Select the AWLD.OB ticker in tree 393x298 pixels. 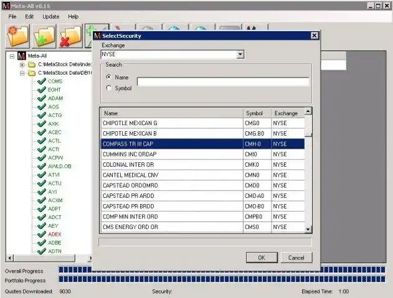coord(59,166)
